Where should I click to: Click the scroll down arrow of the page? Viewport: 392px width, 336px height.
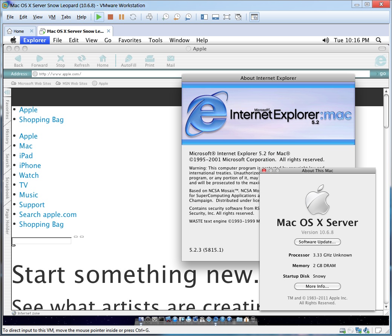tap(386, 307)
